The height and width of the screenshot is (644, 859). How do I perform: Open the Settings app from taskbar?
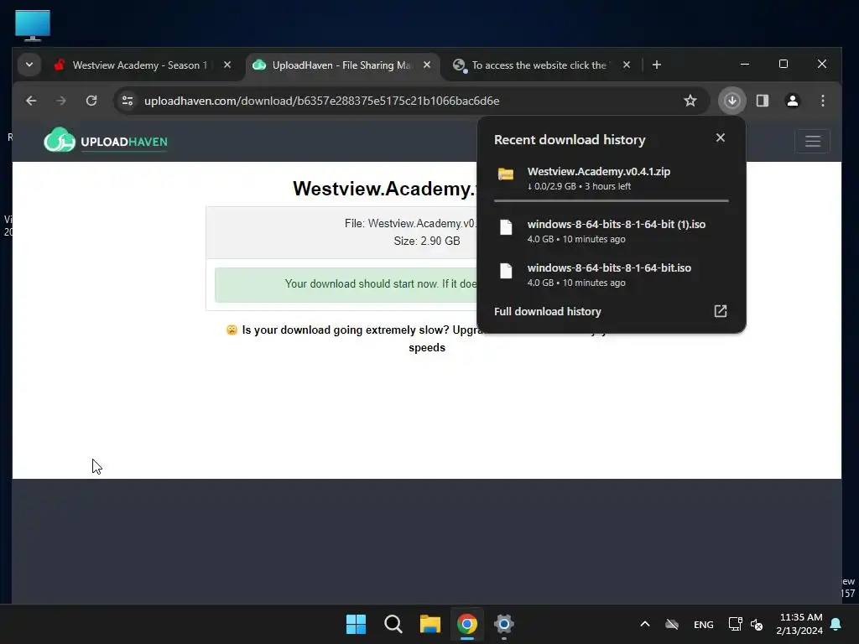(503, 624)
